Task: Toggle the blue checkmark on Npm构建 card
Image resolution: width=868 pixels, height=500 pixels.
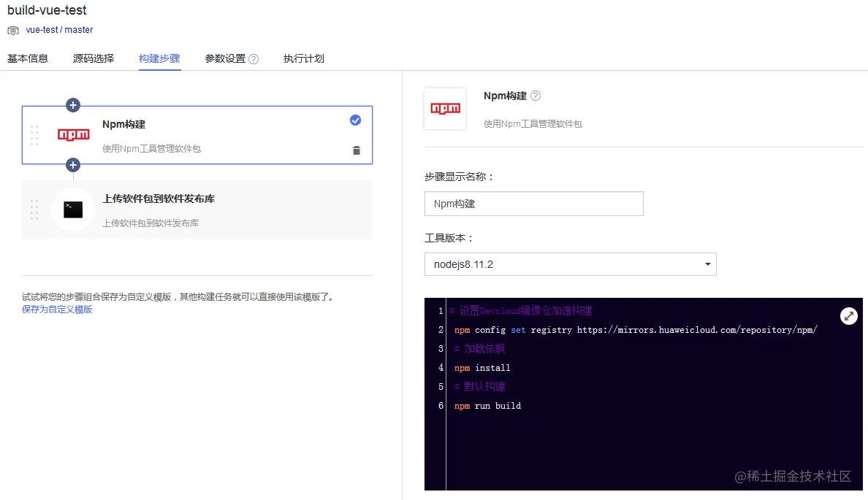Action: pyautogui.click(x=356, y=120)
